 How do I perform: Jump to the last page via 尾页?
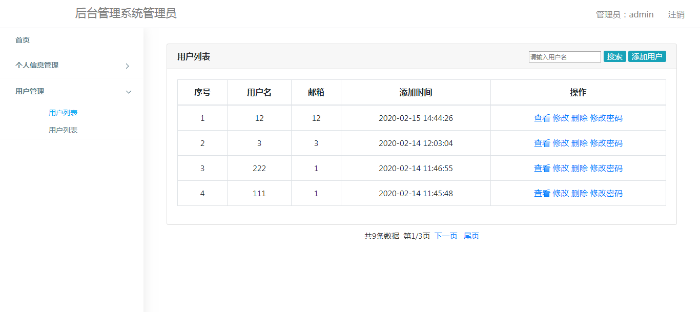(x=471, y=236)
